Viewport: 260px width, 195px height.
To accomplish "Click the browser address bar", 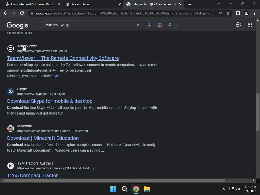I will pos(124,13).
